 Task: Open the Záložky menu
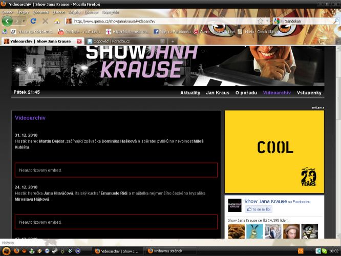(x=74, y=12)
